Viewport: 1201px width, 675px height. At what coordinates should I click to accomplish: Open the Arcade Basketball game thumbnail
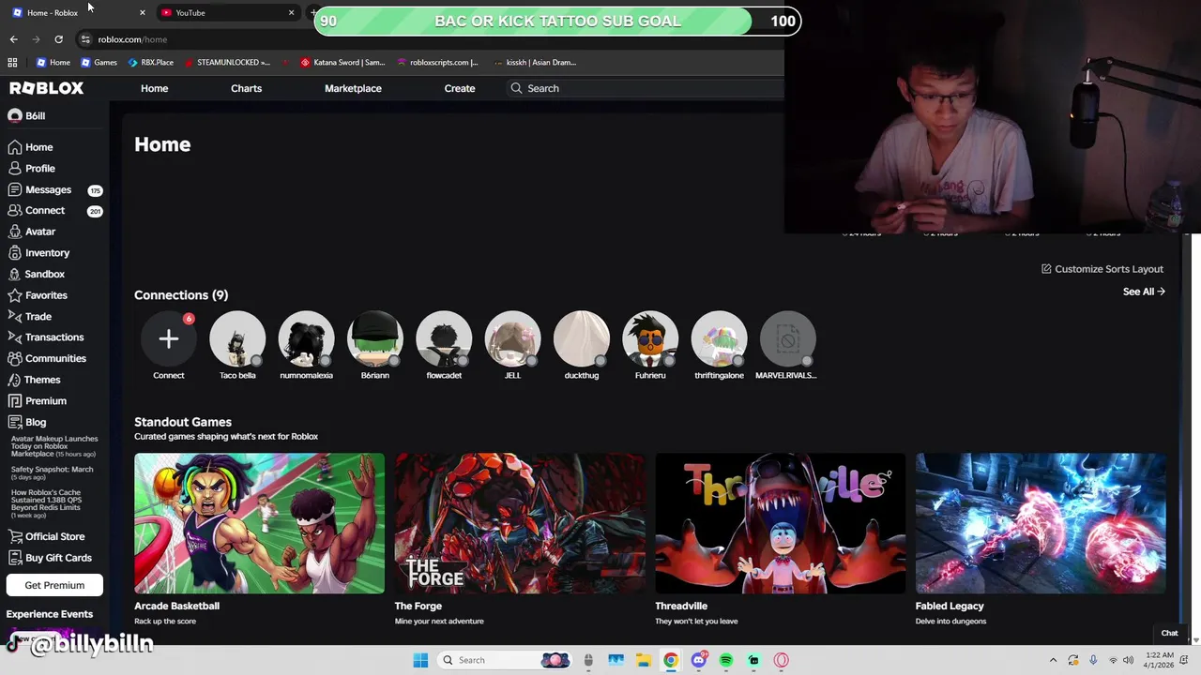coord(259,523)
